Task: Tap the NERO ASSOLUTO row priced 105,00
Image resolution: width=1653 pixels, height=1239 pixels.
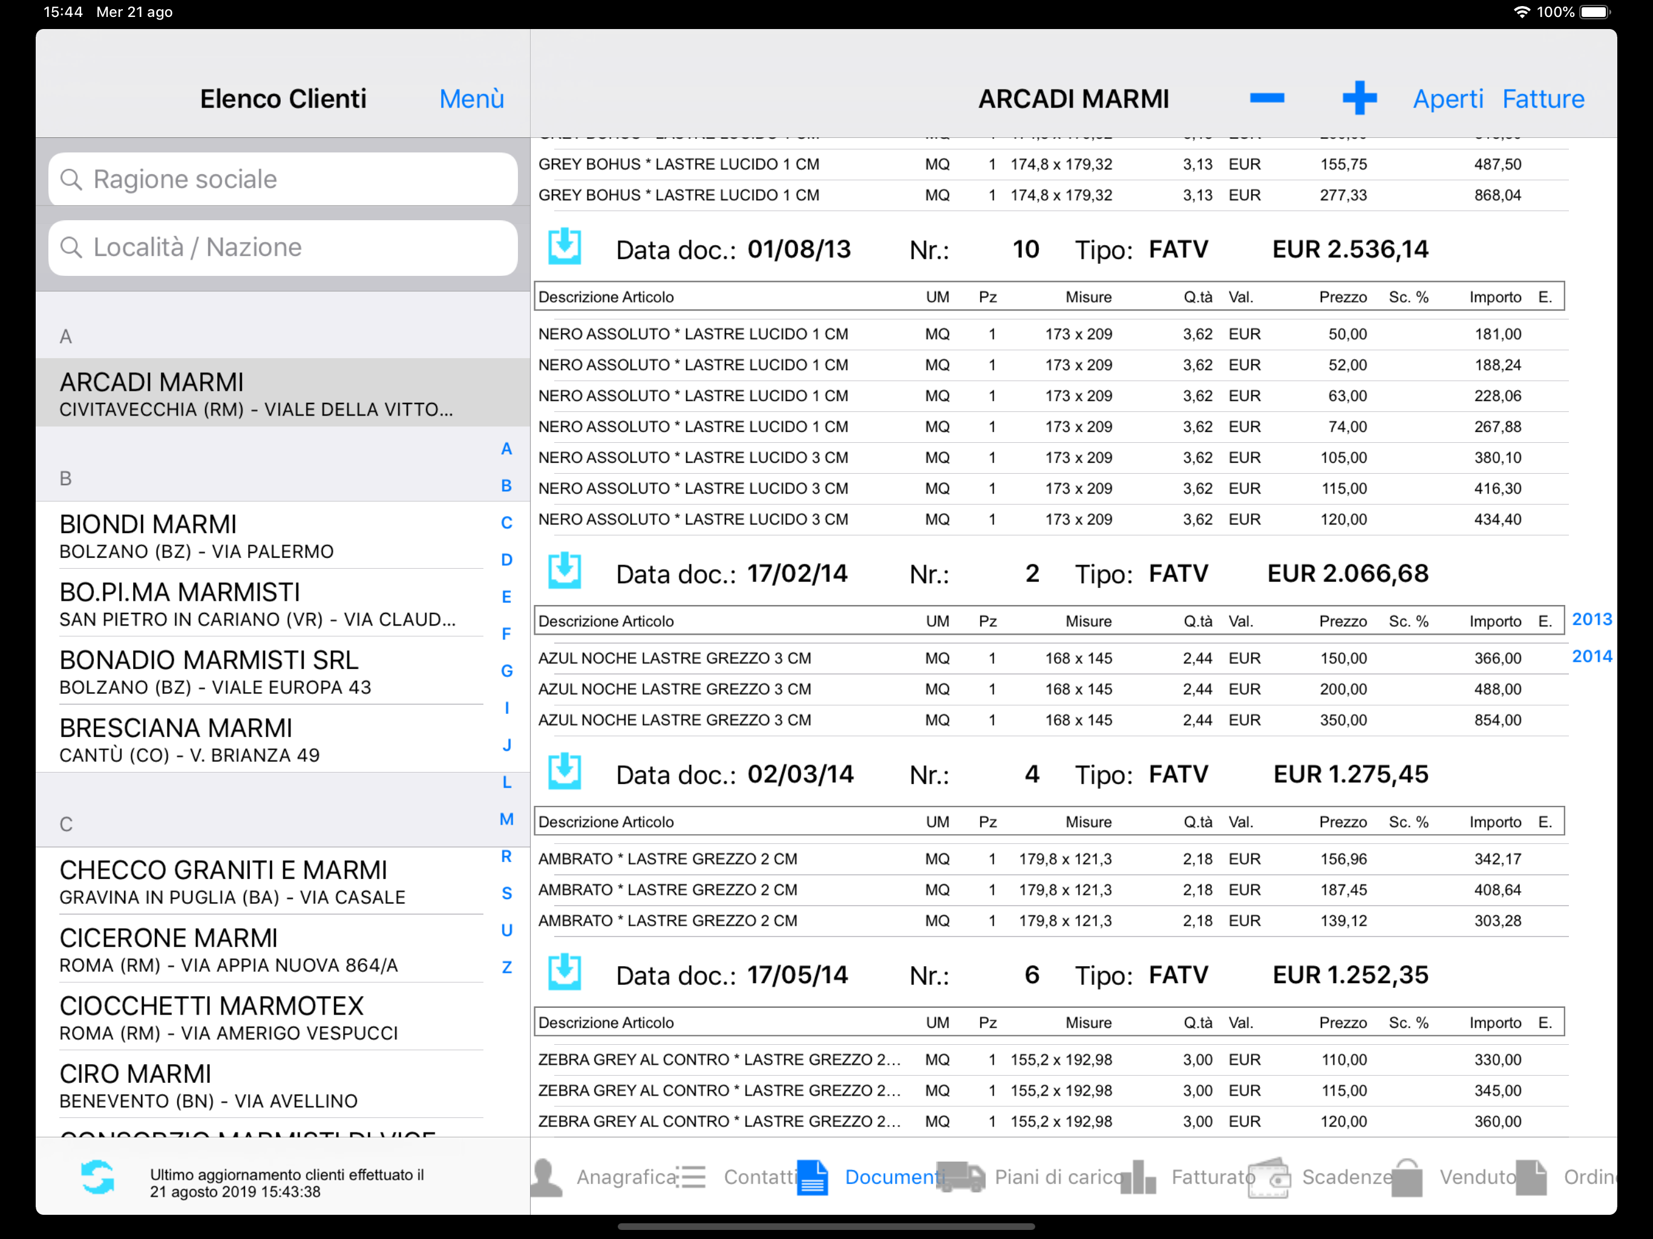Action: [x=1050, y=457]
